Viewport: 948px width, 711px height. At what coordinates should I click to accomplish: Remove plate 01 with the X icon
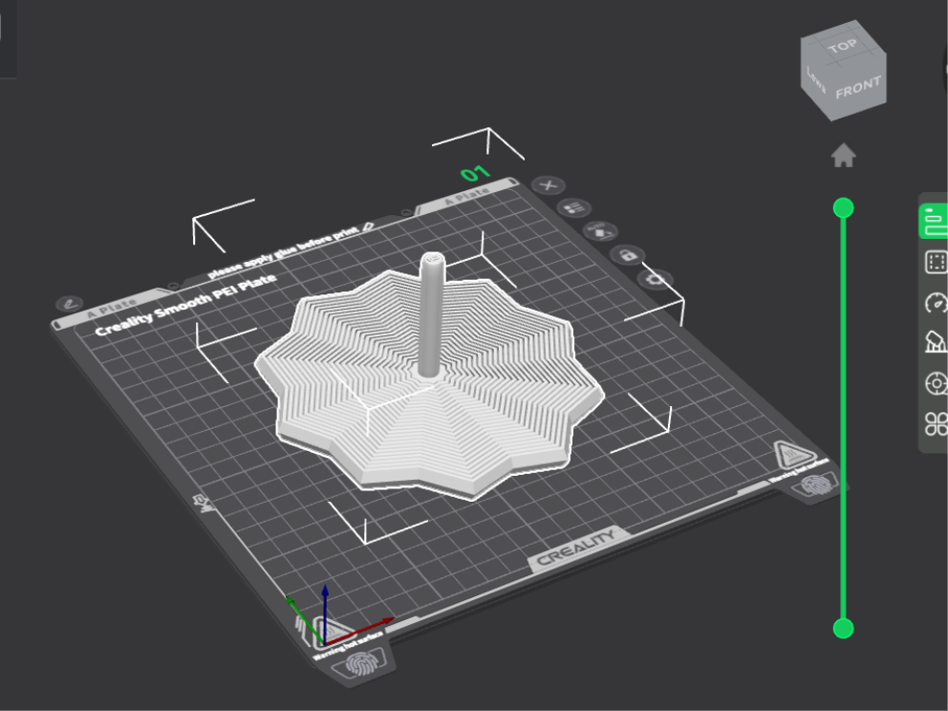pyautogui.click(x=549, y=185)
